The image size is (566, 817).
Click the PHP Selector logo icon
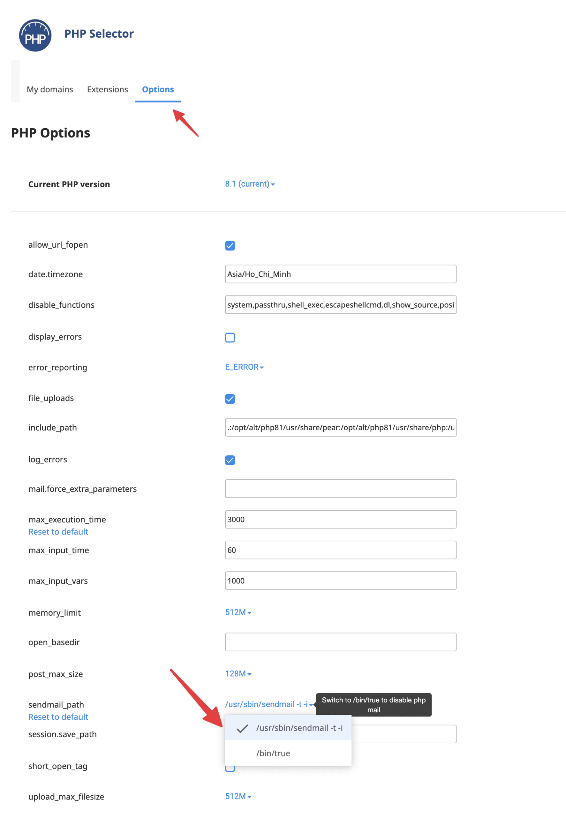(x=35, y=35)
